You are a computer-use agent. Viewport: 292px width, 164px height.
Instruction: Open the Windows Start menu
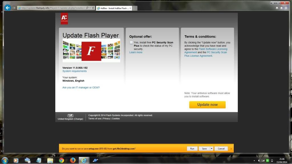point(5,161)
